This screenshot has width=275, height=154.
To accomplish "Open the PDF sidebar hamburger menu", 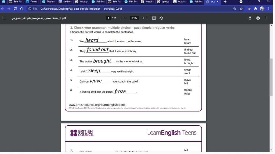I will pyautogui.click(x=5, y=18).
